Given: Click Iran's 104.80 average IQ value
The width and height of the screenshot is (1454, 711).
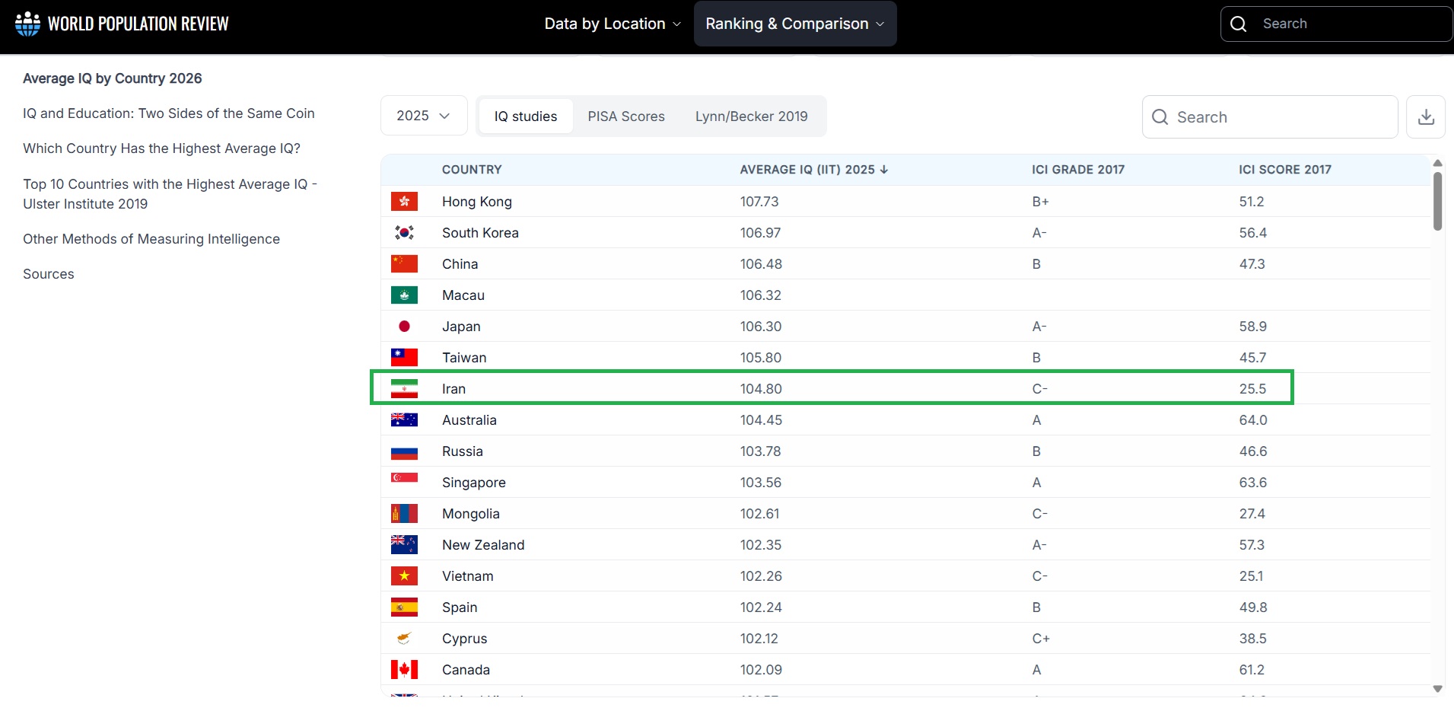Looking at the screenshot, I should tap(761, 389).
